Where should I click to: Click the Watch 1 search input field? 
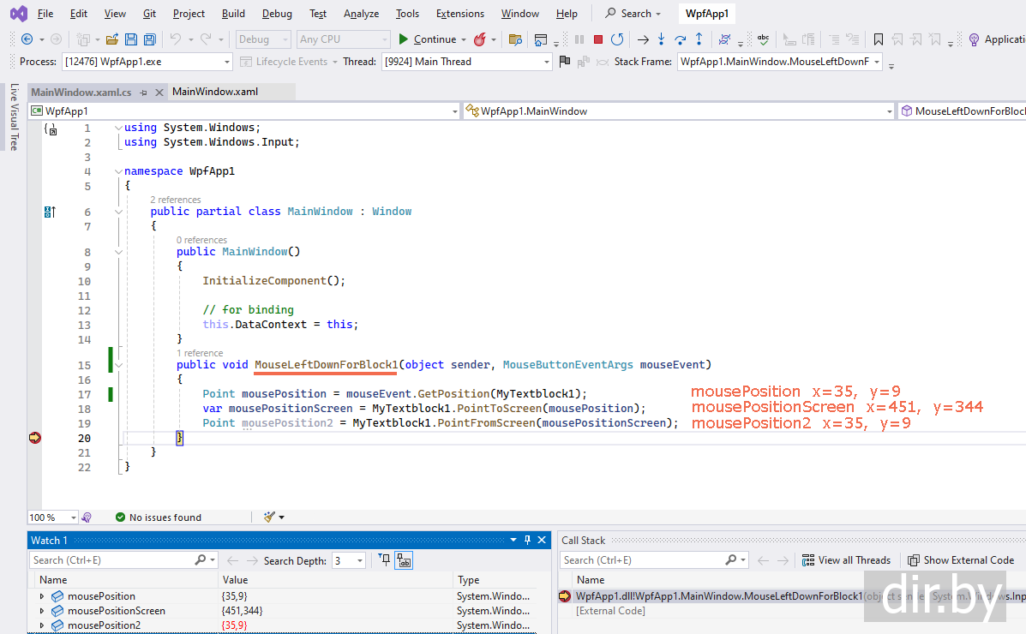coord(111,560)
